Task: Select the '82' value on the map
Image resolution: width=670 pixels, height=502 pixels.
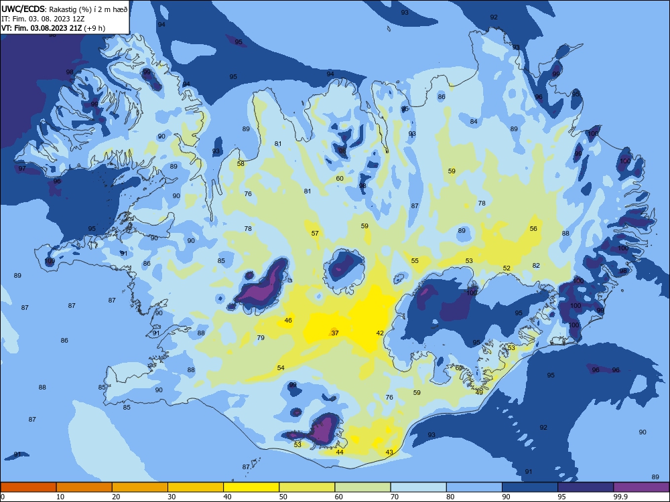Action: (536, 266)
